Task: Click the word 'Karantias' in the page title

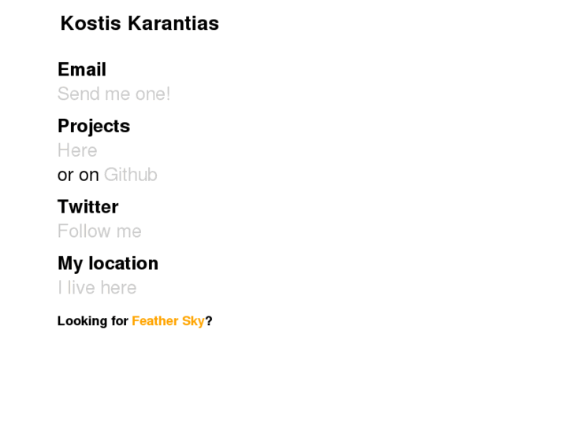Action: pos(173,24)
